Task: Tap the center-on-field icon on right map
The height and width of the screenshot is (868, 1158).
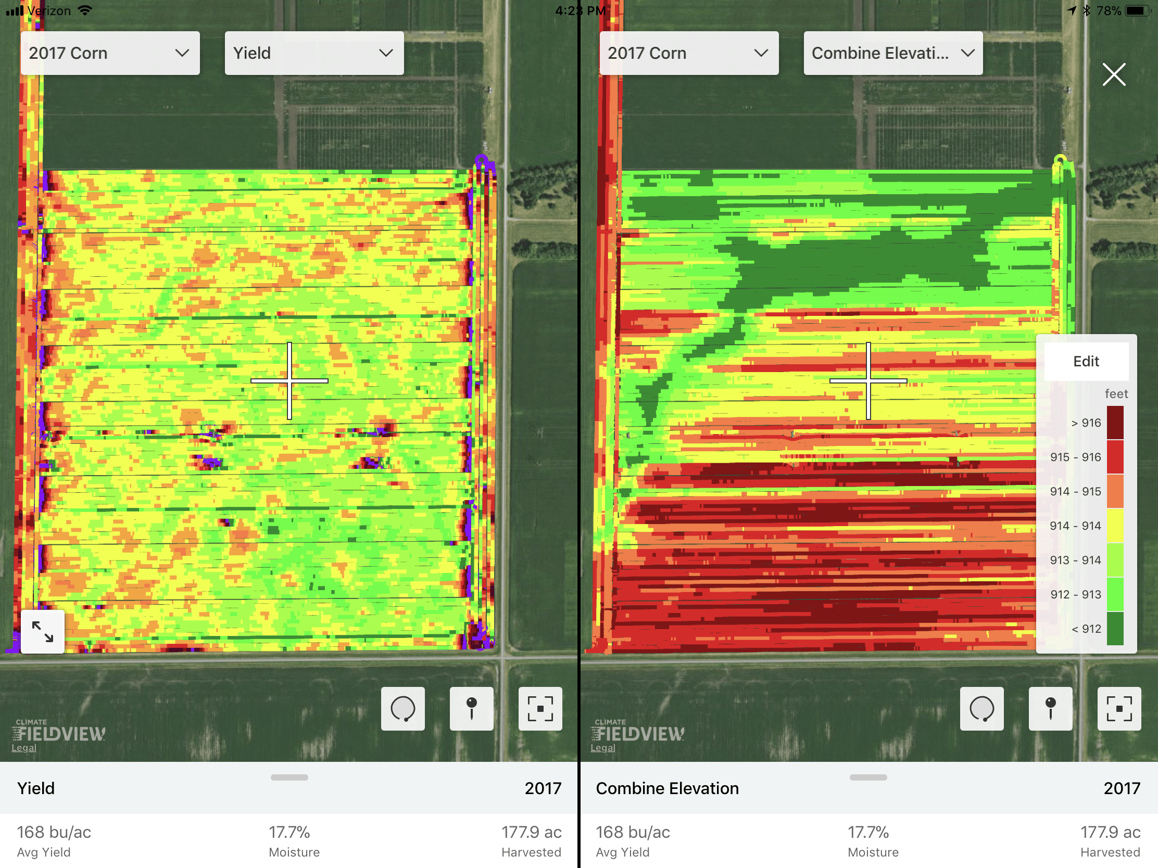Action: click(x=1119, y=708)
